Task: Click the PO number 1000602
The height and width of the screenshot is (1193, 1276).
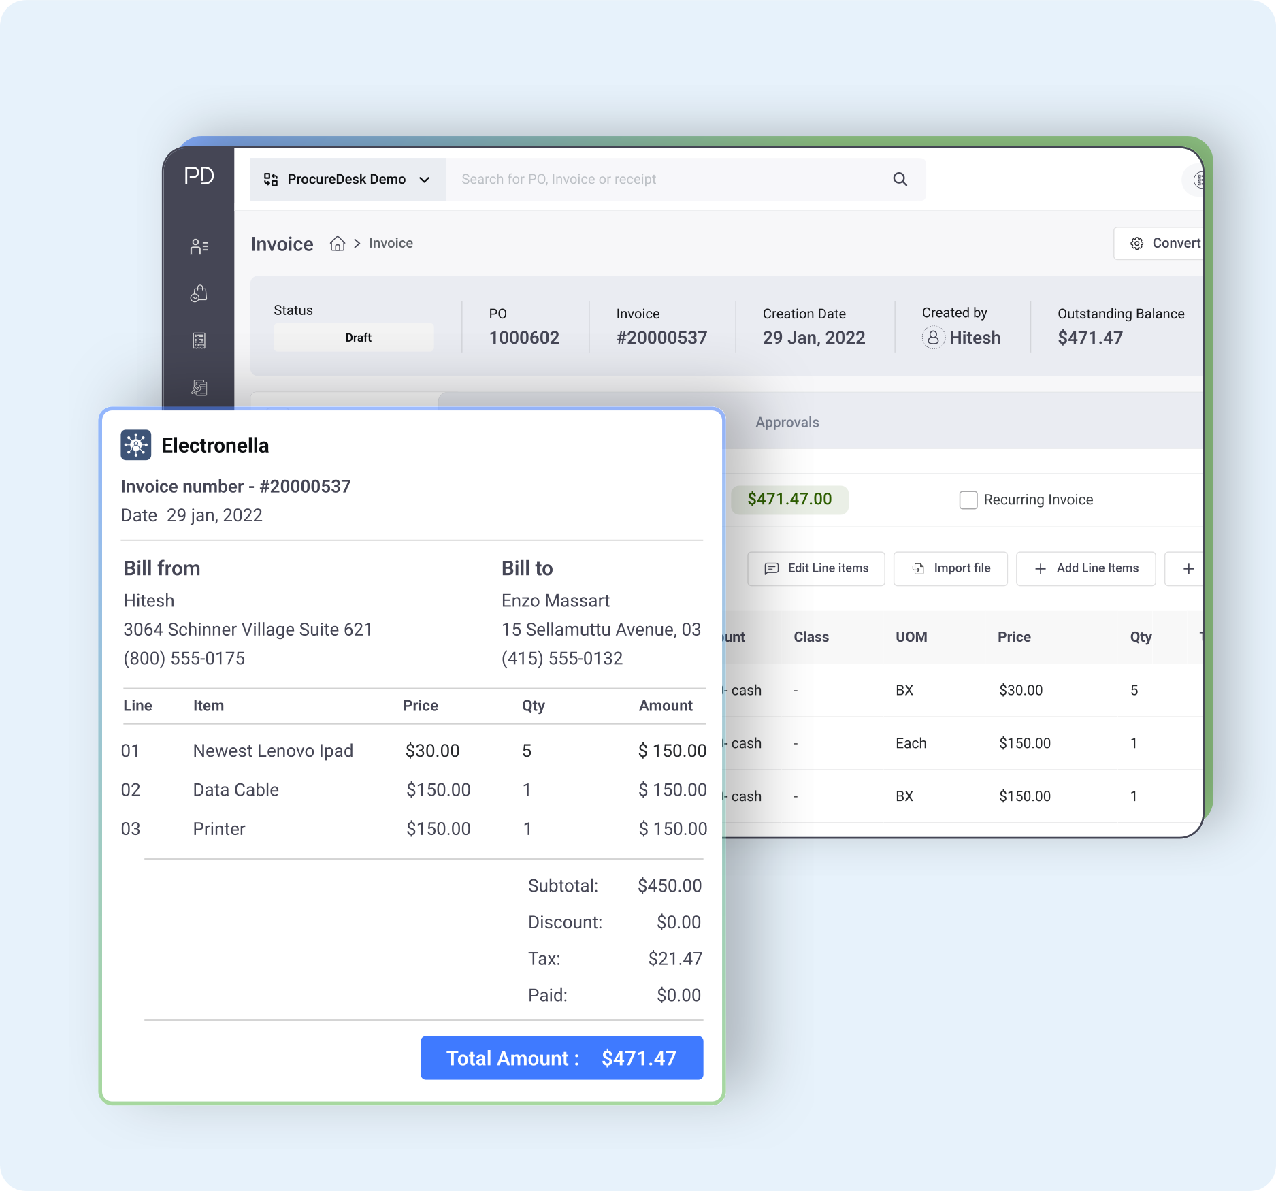Action: [524, 338]
